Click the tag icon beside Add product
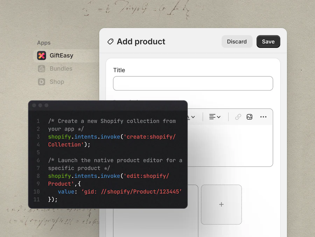This screenshot has height=237, width=315. point(110,42)
